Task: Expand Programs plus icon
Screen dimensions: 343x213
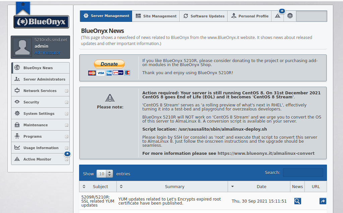Action: coord(66,136)
